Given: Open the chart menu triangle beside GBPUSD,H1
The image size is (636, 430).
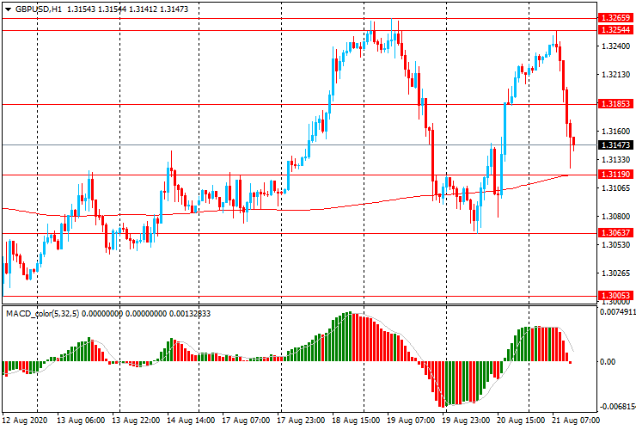Looking at the screenshot, I should click(x=8, y=9).
